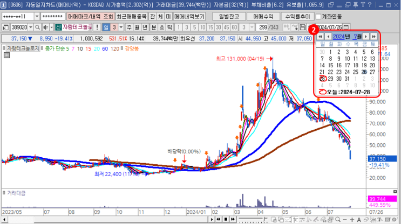Open the disabled minute-interval dropdown after 60
The height and width of the screenshot is (224, 401).
[252, 27]
